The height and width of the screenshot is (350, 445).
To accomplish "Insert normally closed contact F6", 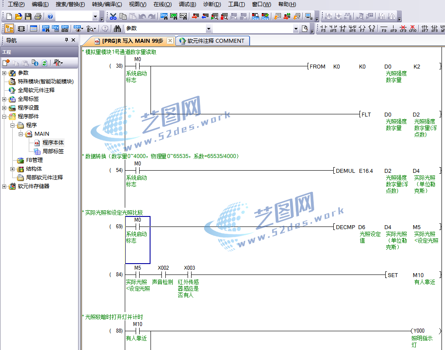I will (x=342, y=28).
